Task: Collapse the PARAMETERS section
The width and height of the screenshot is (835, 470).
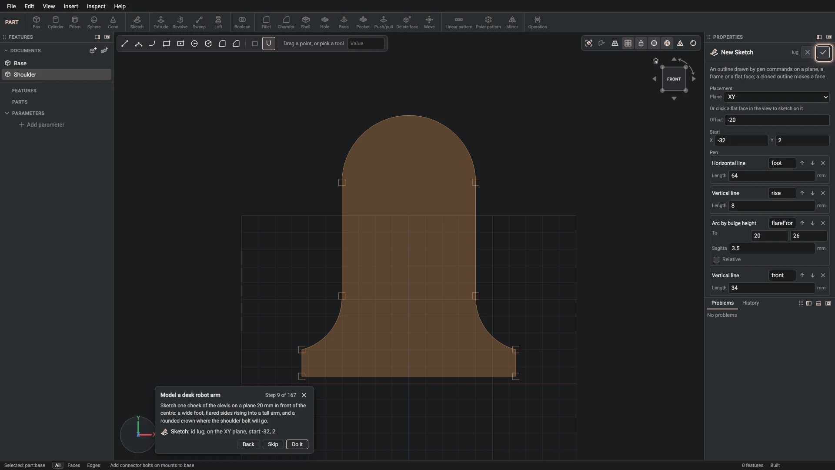Action: pos(7,113)
